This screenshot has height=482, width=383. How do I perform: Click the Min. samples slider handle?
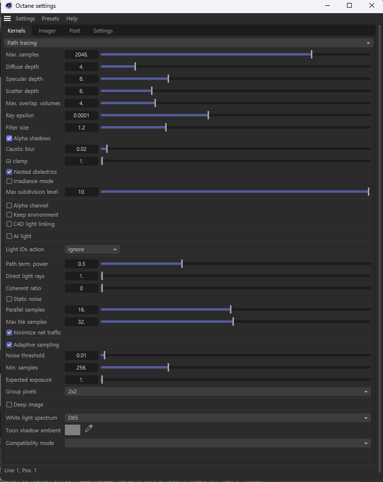pos(168,368)
